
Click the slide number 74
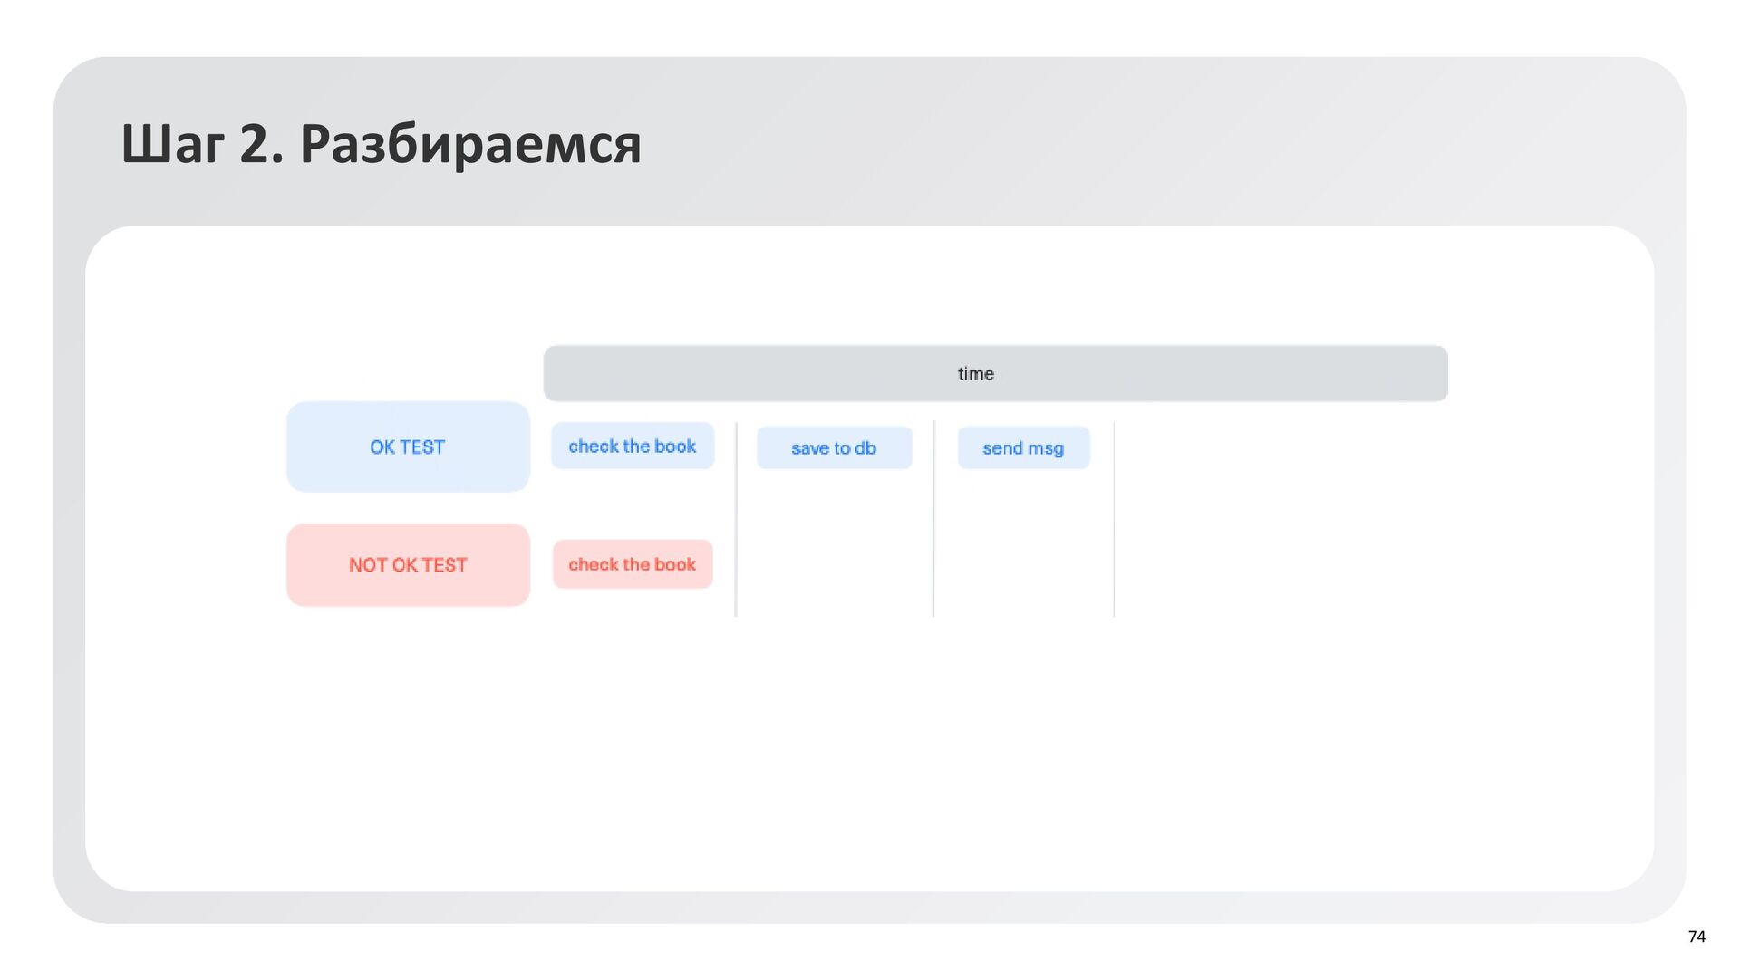[1696, 937]
